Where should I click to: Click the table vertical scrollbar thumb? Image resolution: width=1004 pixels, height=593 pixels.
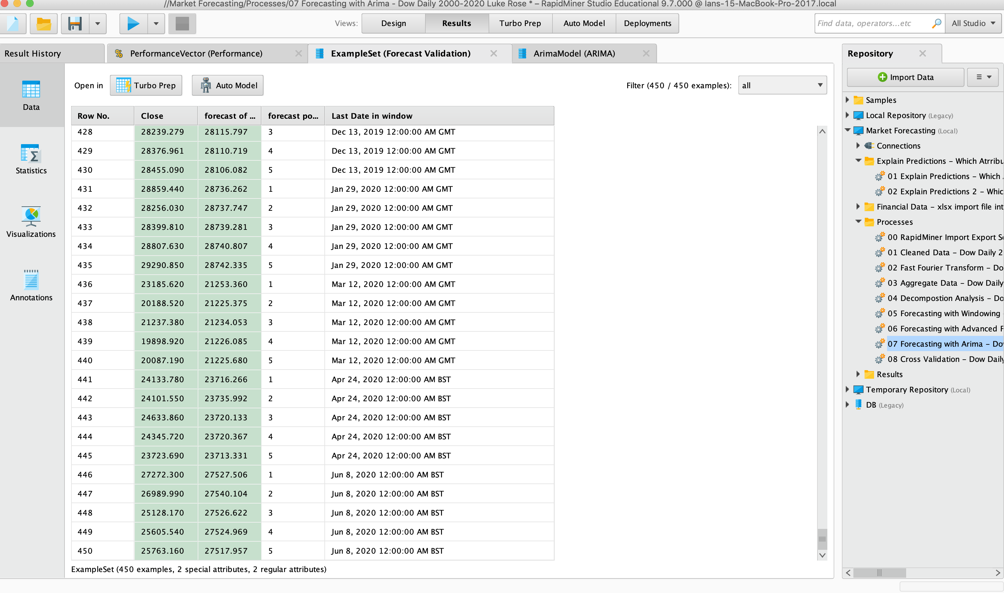[x=822, y=539]
